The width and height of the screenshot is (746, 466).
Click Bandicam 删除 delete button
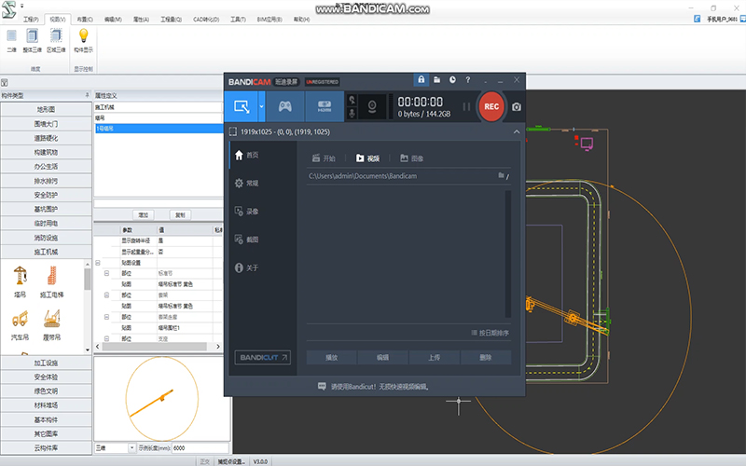(x=486, y=358)
